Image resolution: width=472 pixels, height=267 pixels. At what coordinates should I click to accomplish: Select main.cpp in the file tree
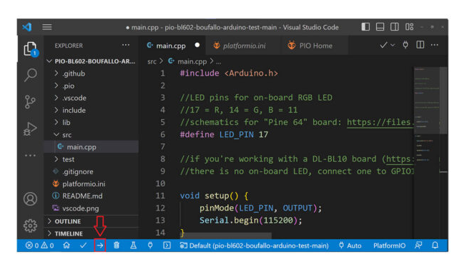(92, 147)
